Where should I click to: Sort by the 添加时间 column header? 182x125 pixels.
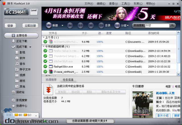click(154, 33)
